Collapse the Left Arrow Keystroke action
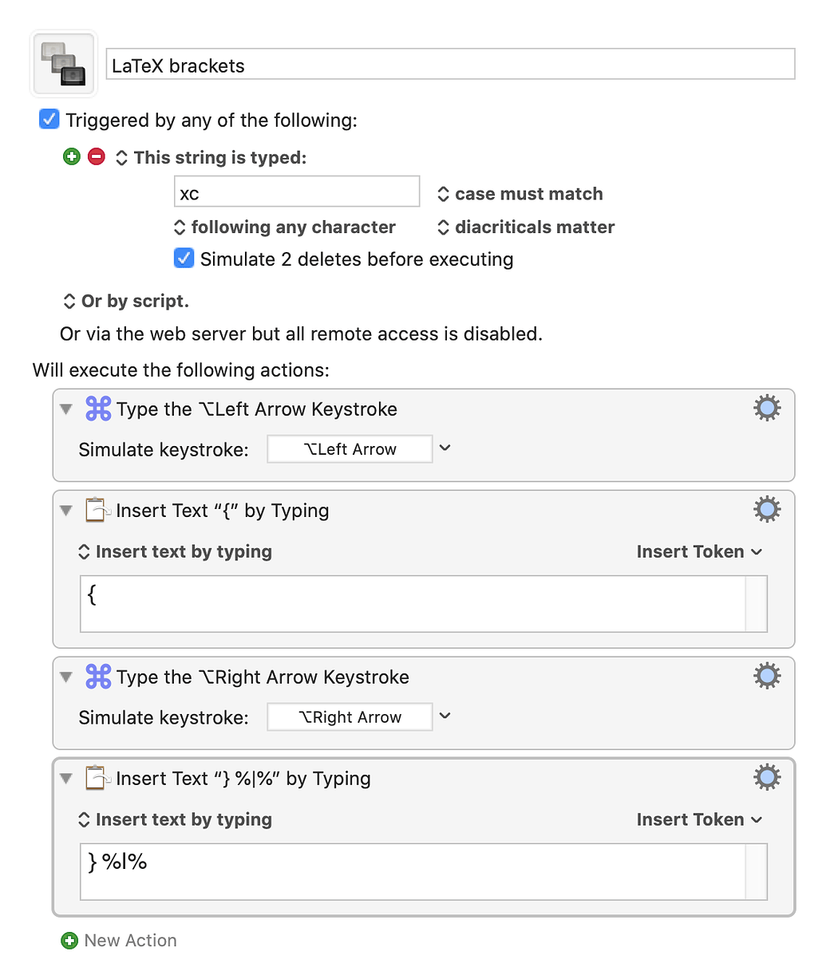Viewport: 826px width, 979px height. 66,409
